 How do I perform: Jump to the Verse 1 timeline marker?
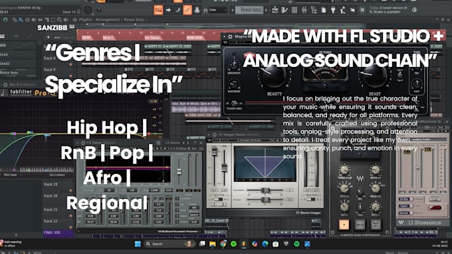[108, 38]
